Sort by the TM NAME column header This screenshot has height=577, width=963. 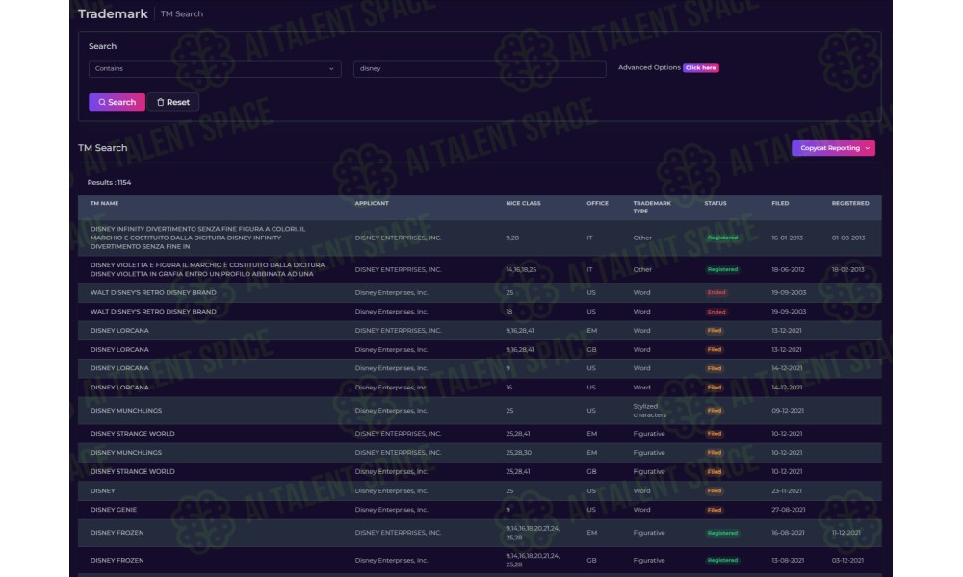[x=104, y=203]
